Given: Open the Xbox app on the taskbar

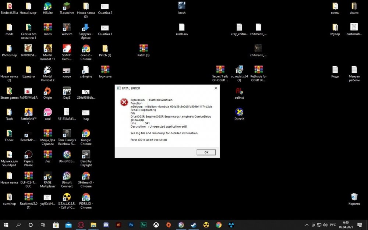Looking at the screenshot, I should (156, 225).
